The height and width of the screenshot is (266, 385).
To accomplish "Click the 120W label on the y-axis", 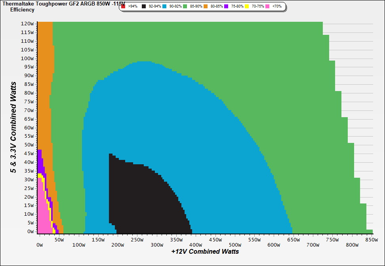I will 27,23.
